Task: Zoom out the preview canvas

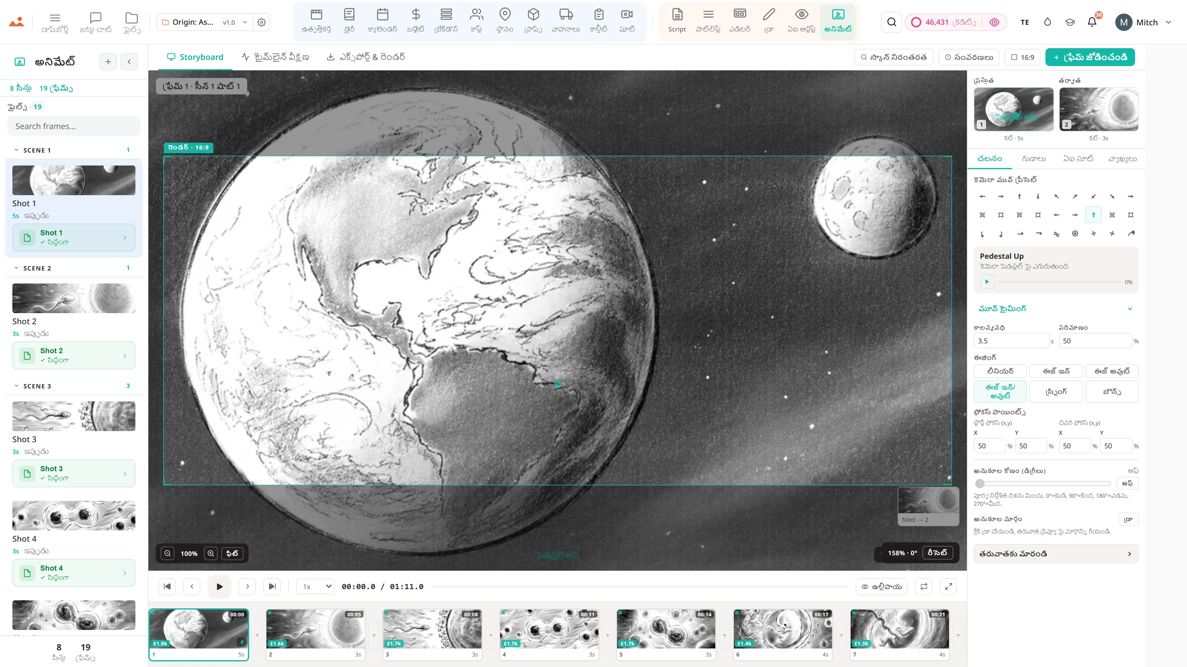Action: pyautogui.click(x=168, y=553)
